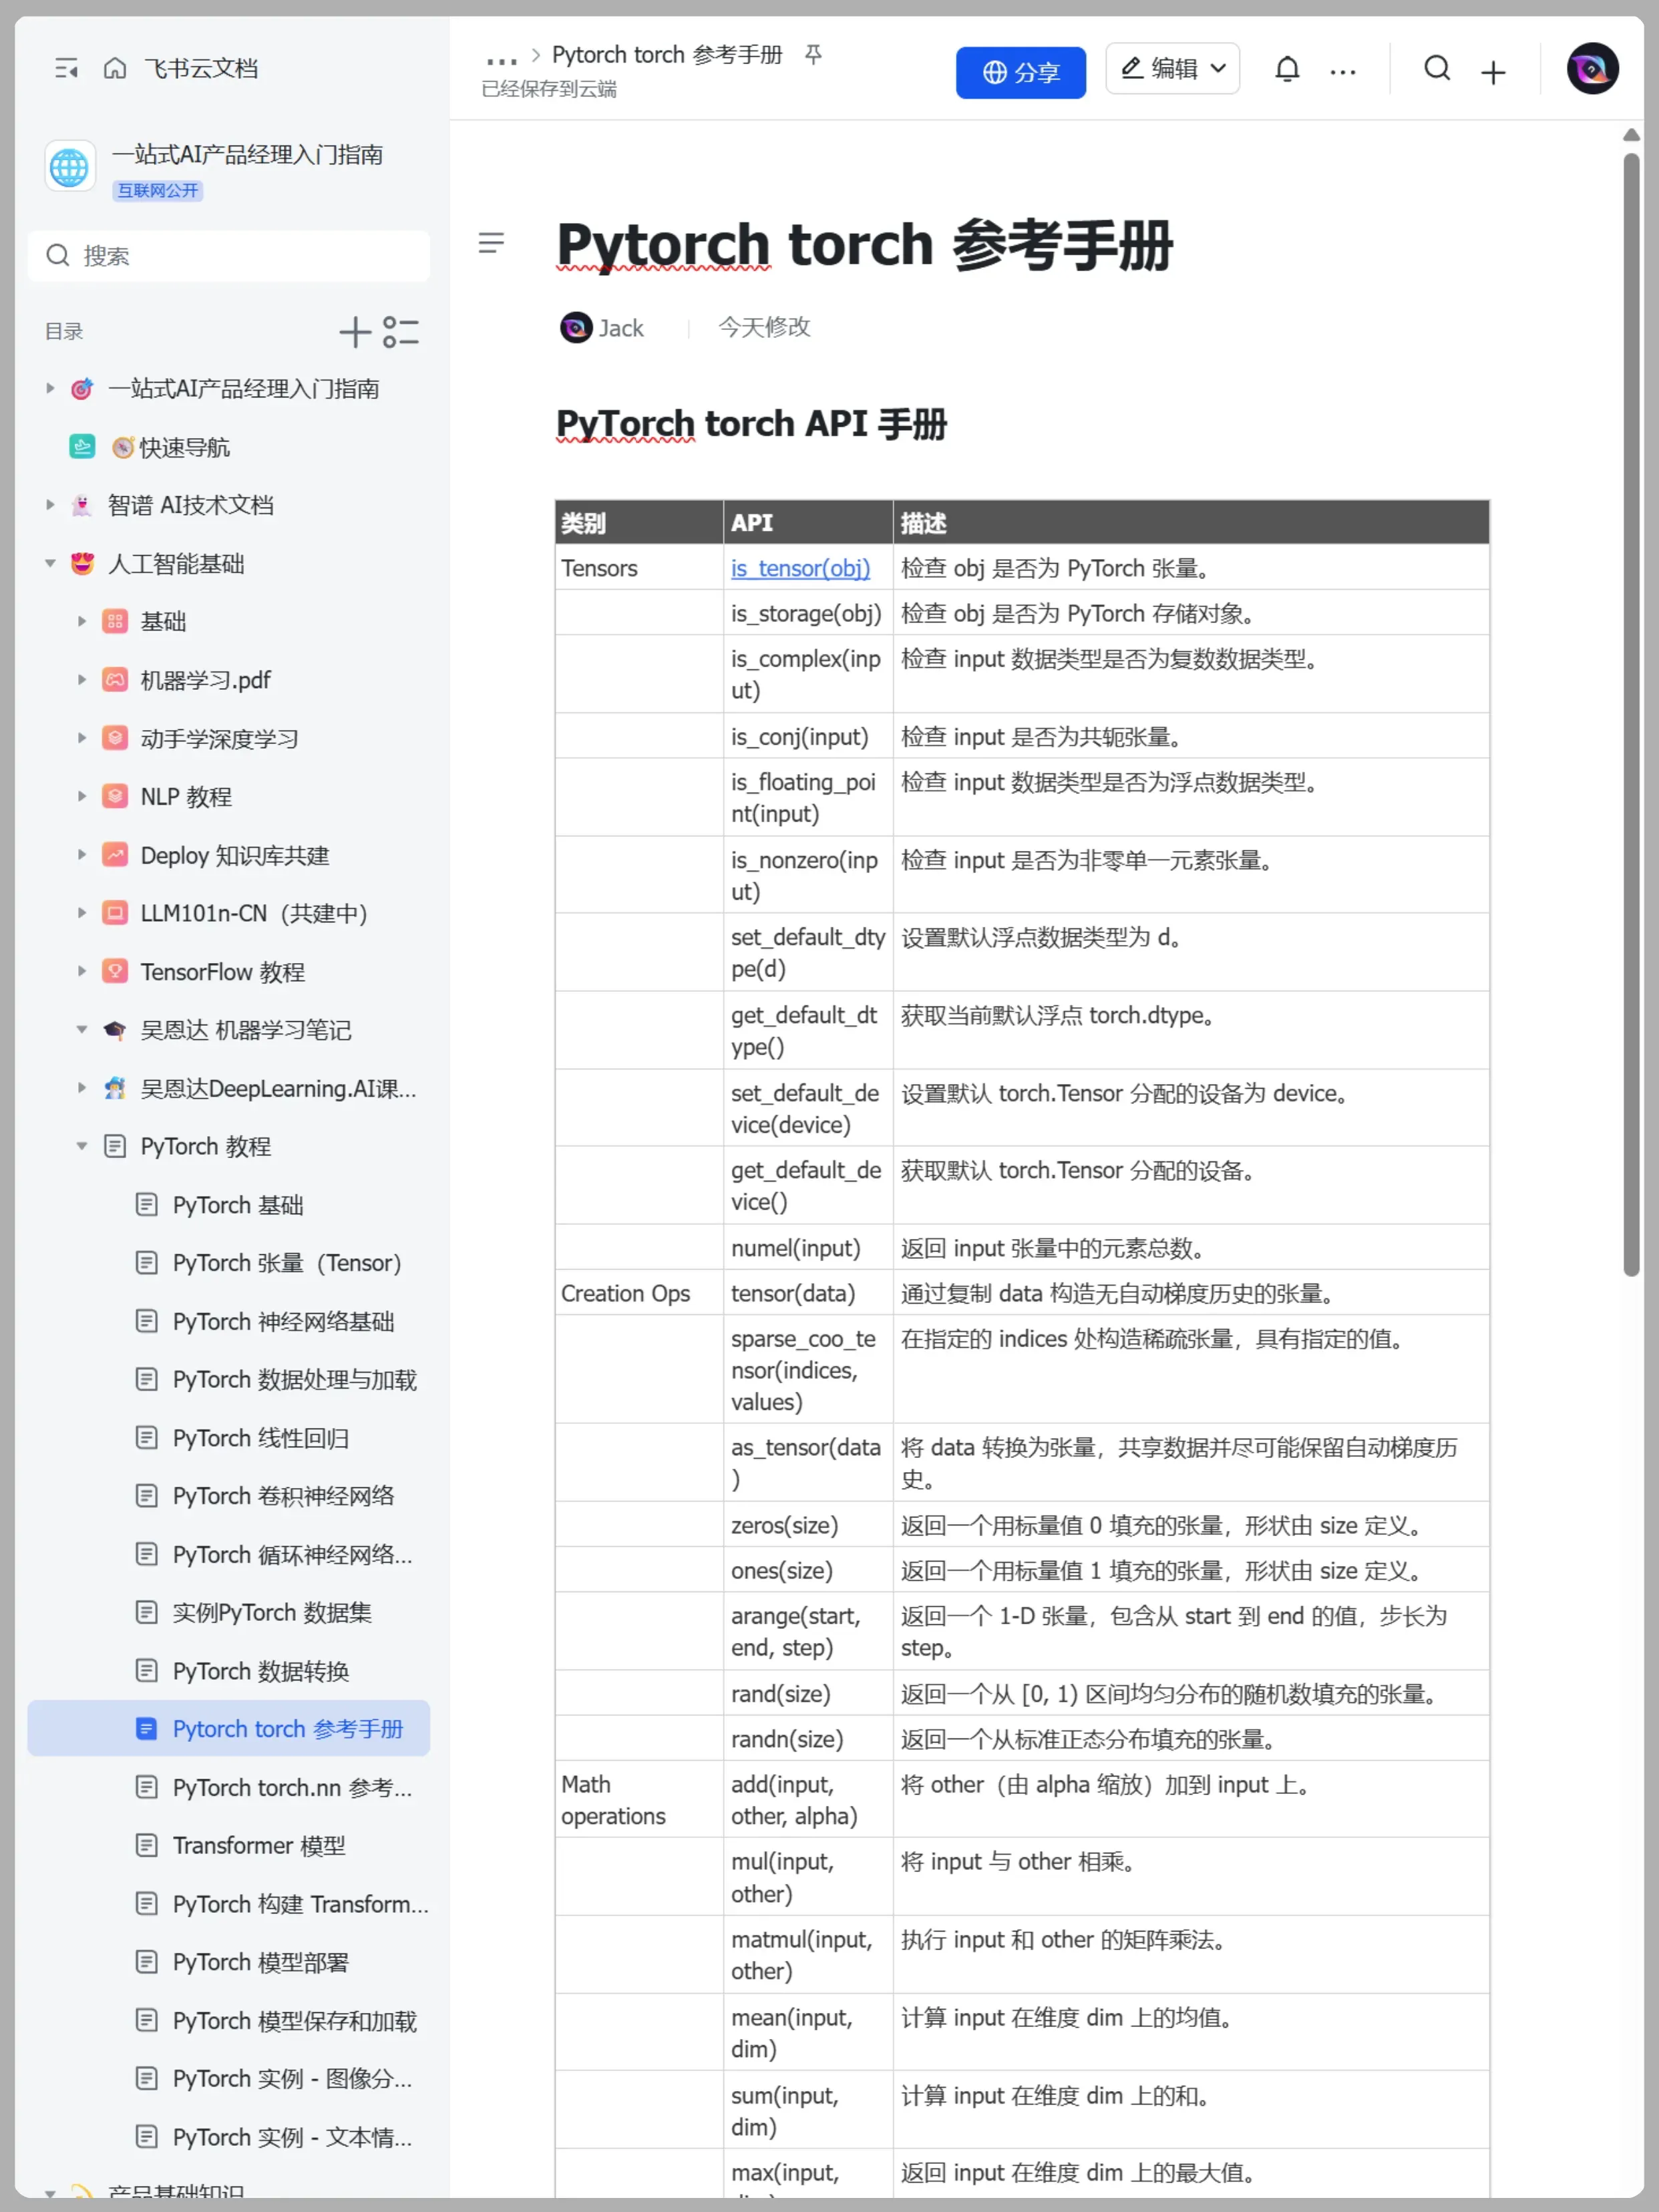Image resolution: width=1659 pixels, height=2212 pixels.
Task: Select the Transformer 模型 page in the sidebar
Action: coord(259,1845)
